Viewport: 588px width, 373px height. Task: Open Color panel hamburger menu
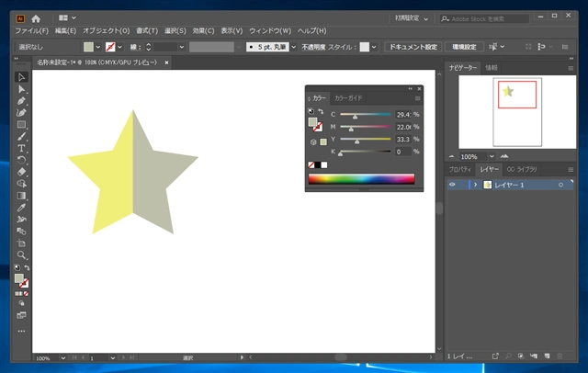417,98
